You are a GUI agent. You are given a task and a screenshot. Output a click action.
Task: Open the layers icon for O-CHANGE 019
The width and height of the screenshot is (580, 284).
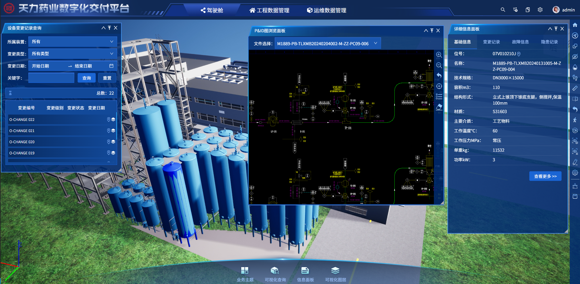pos(113,153)
